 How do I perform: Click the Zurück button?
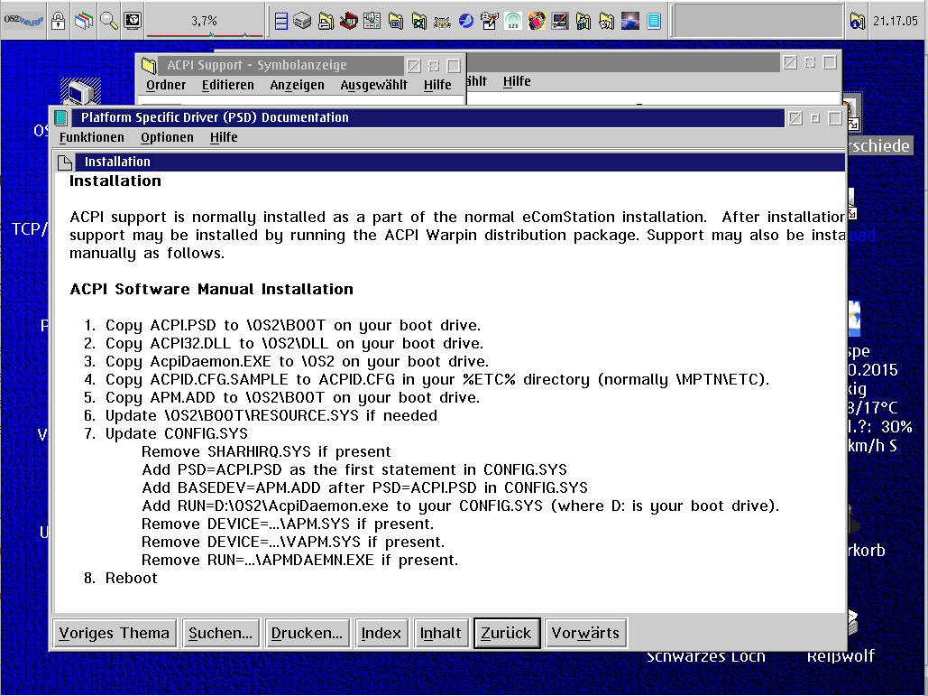pyautogui.click(x=507, y=633)
